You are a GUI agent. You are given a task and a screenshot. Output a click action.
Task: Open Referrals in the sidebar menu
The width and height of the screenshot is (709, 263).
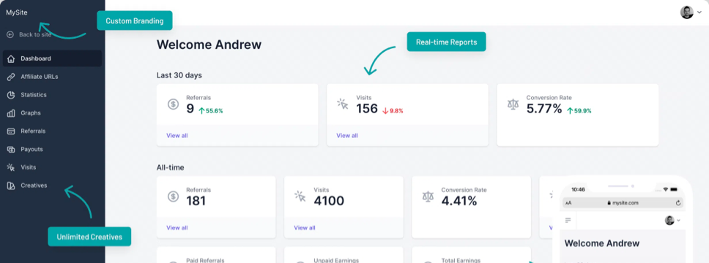point(53,131)
